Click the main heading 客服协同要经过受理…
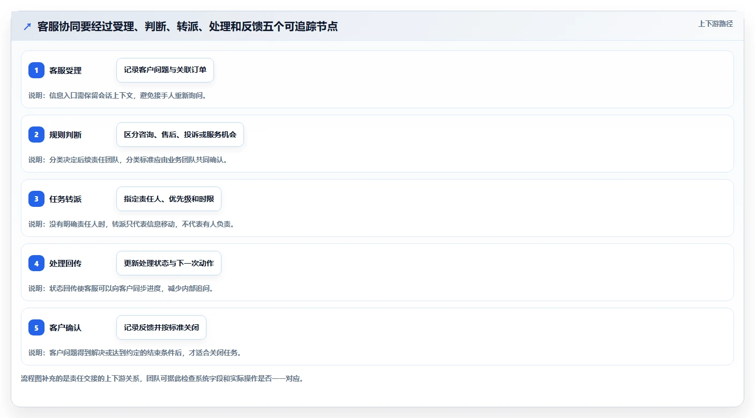Screen dimensions: 755x418 188,26
